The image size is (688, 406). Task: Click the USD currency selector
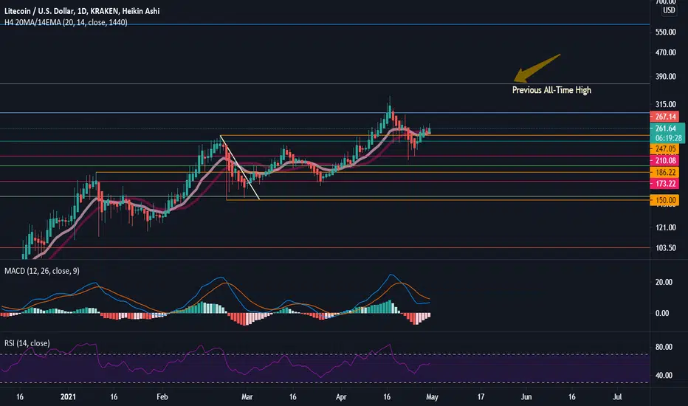coord(669,10)
